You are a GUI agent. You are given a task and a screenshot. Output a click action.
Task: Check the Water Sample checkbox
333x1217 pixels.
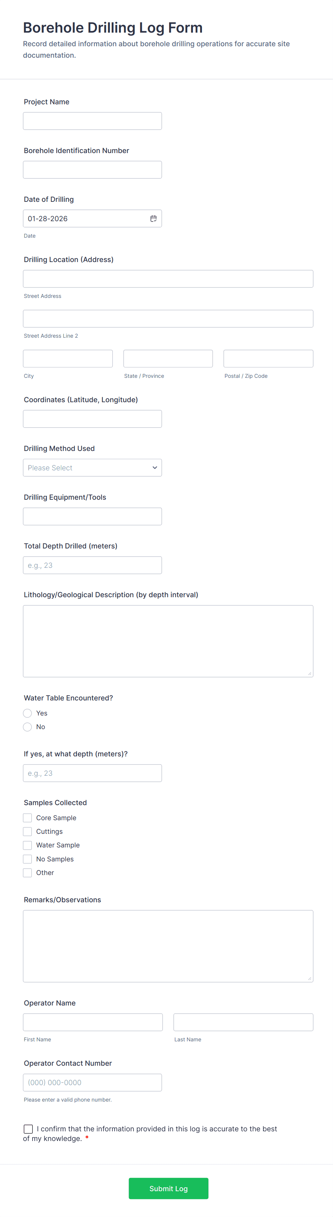[x=27, y=845]
